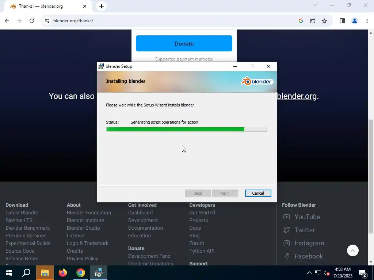Open Education footer link
The width and height of the screenshot is (374, 280).
(139, 236)
